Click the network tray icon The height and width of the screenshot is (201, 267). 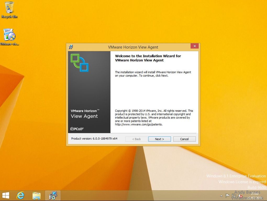(234, 196)
